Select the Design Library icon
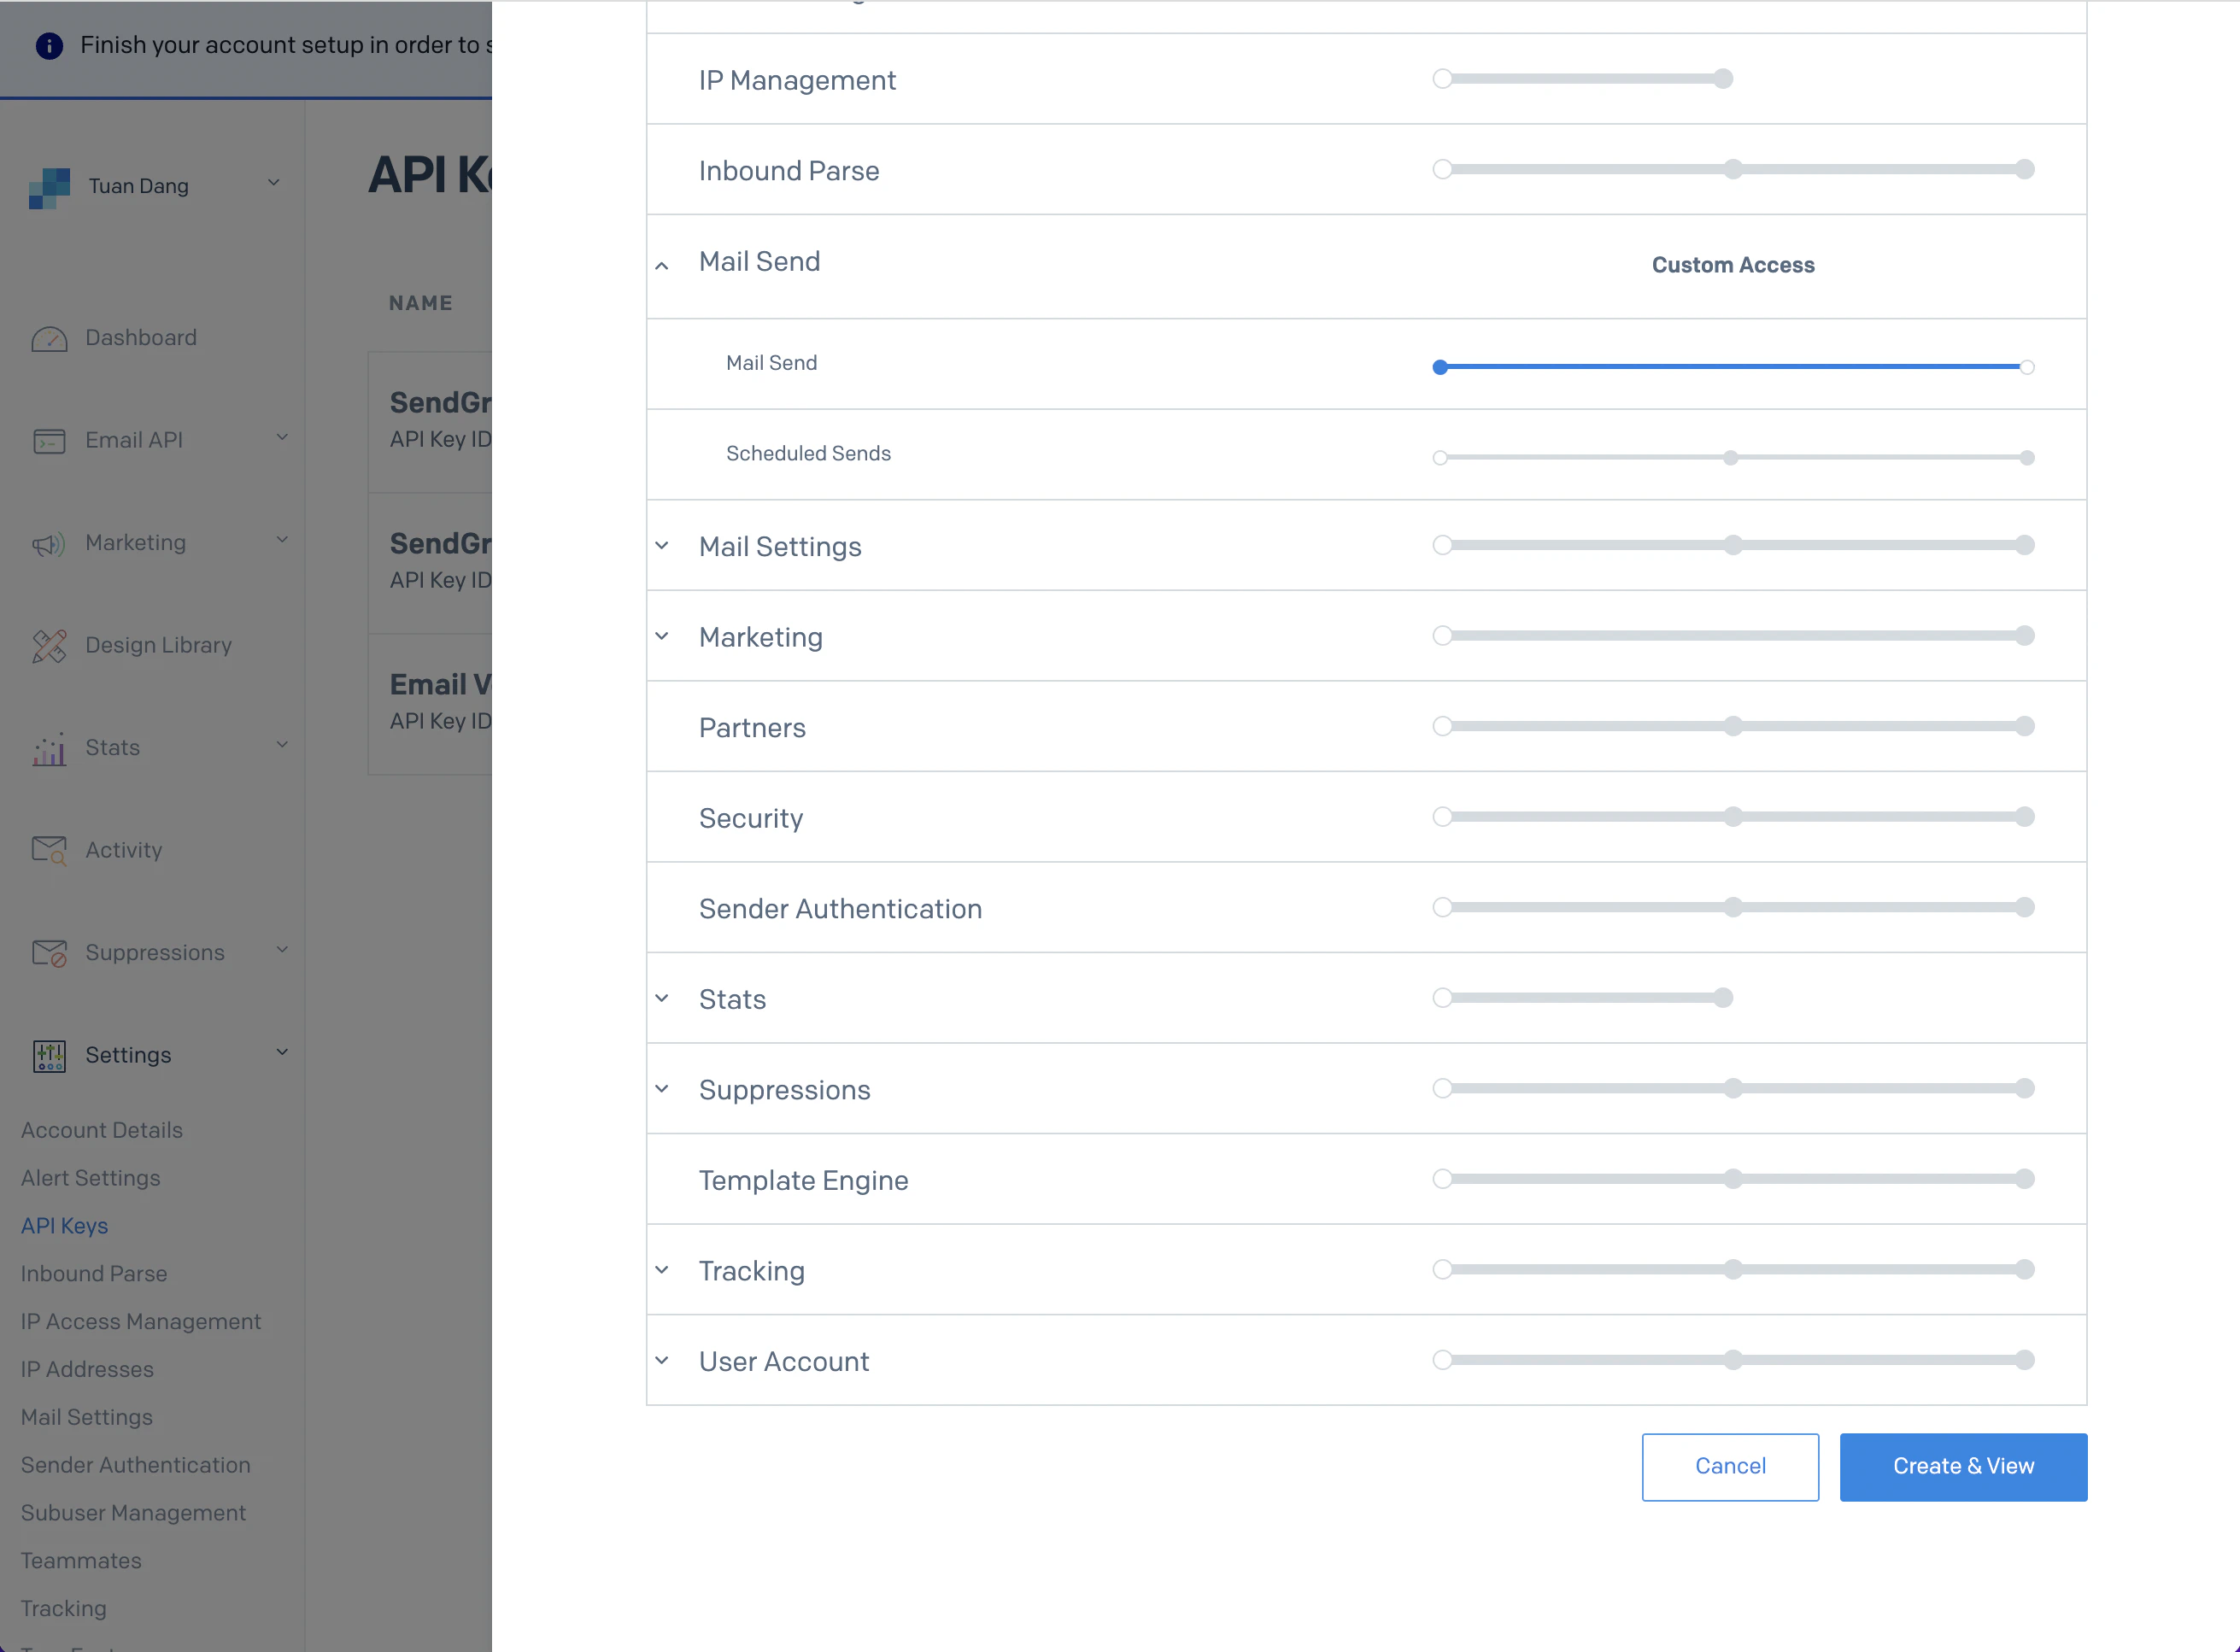The width and height of the screenshot is (2240, 1652). click(49, 646)
